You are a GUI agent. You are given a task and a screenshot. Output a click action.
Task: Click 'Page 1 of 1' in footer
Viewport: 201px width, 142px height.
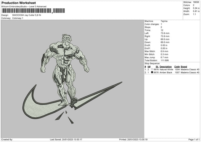click(194, 140)
